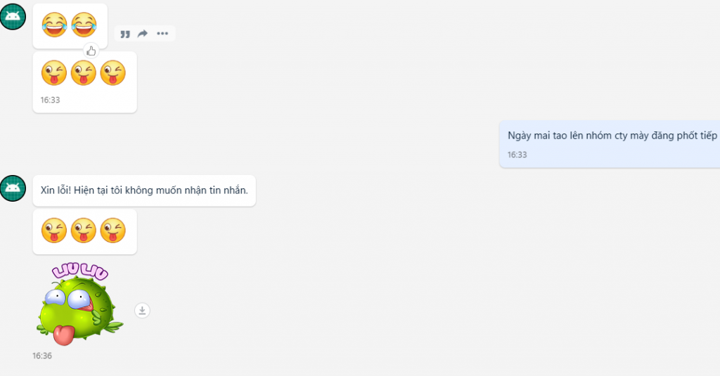Forward the laughing emoji message
Image resolution: width=720 pixels, height=376 pixels.
click(143, 34)
